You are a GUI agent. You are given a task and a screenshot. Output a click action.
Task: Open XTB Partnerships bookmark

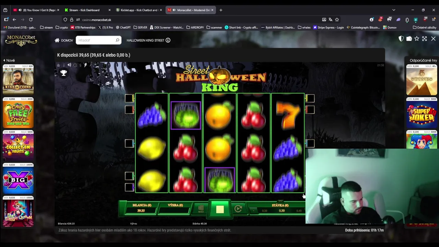point(83,27)
